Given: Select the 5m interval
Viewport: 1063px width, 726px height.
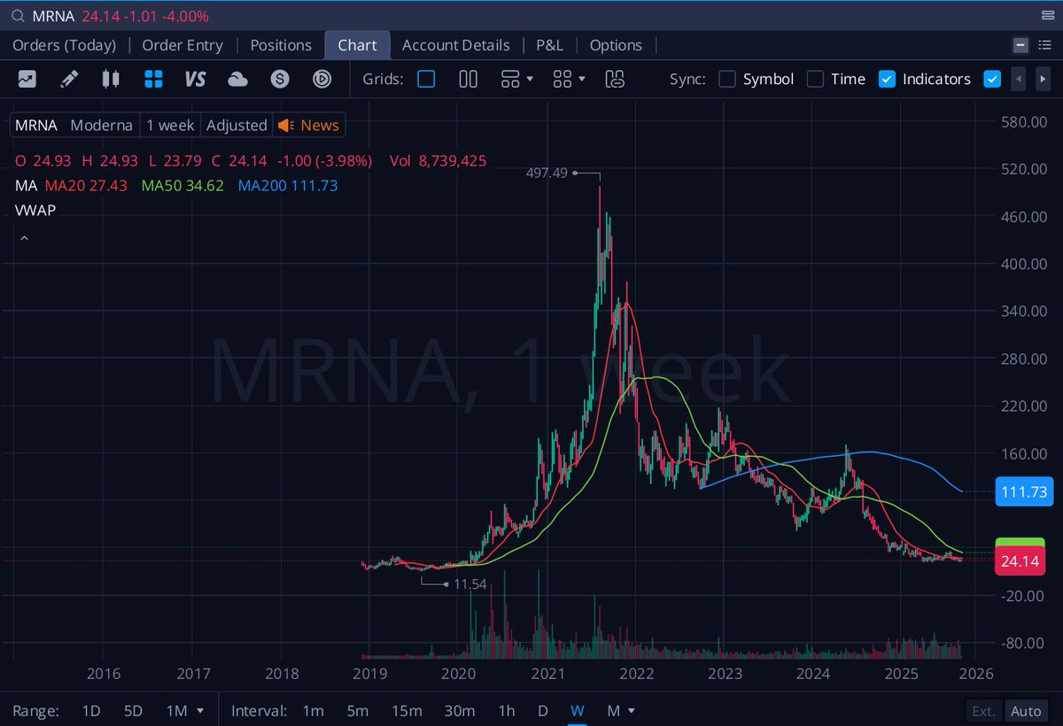Looking at the screenshot, I should click(358, 710).
